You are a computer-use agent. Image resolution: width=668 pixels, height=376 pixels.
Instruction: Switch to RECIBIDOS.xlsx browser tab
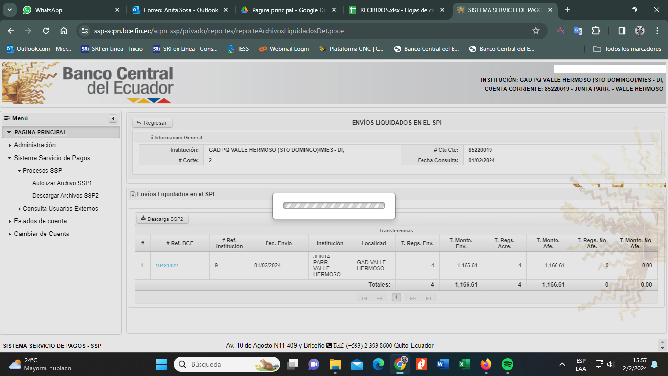(x=396, y=10)
